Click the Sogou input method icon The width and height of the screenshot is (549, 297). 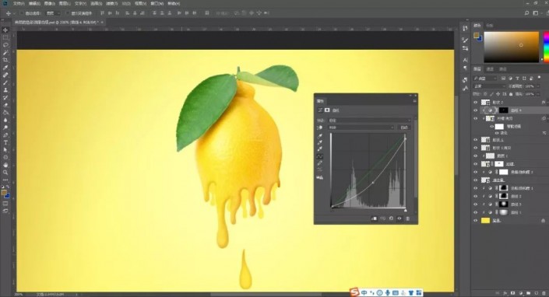click(354, 292)
